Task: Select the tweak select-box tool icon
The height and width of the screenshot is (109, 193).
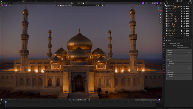Action: pos(2,5)
